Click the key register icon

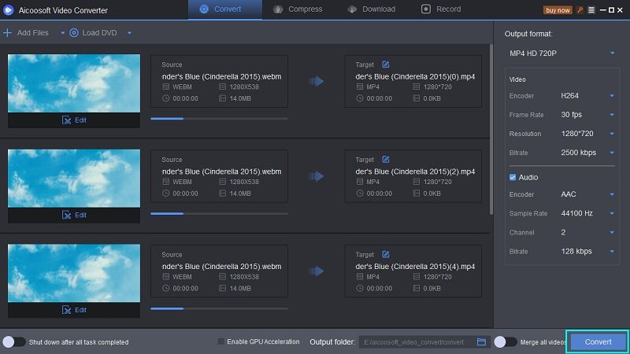(x=580, y=10)
